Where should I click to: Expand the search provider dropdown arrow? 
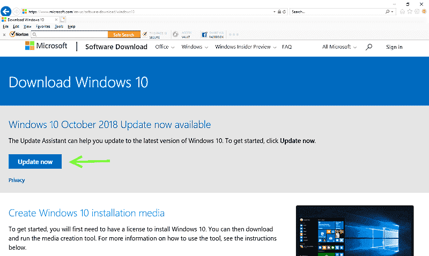(392, 12)
